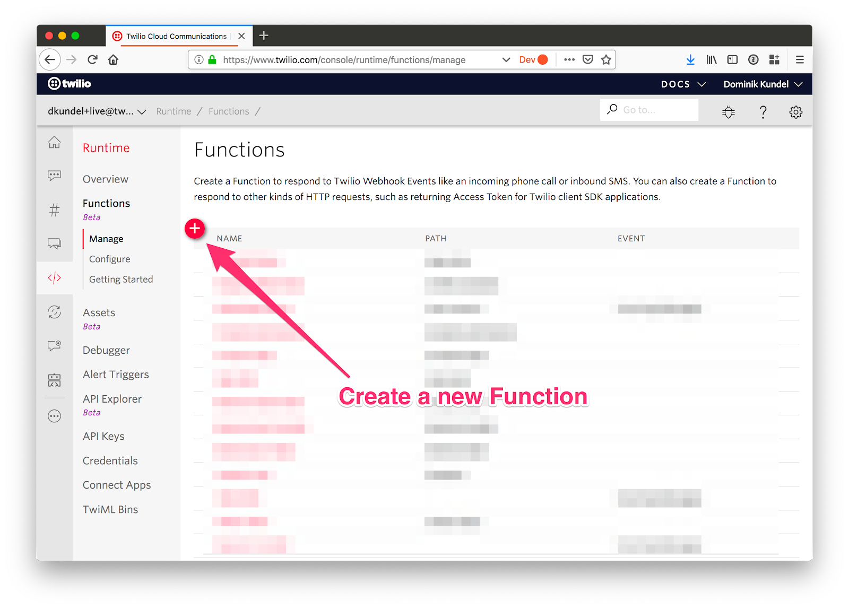Open Firefox library icon
This screenshot has height=609, width=849.
point(712,59)
